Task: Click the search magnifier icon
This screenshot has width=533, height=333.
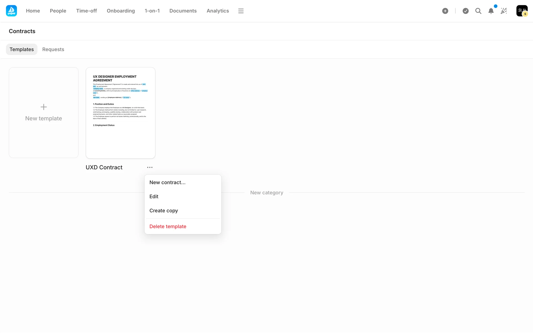Action: click(478, 11)
